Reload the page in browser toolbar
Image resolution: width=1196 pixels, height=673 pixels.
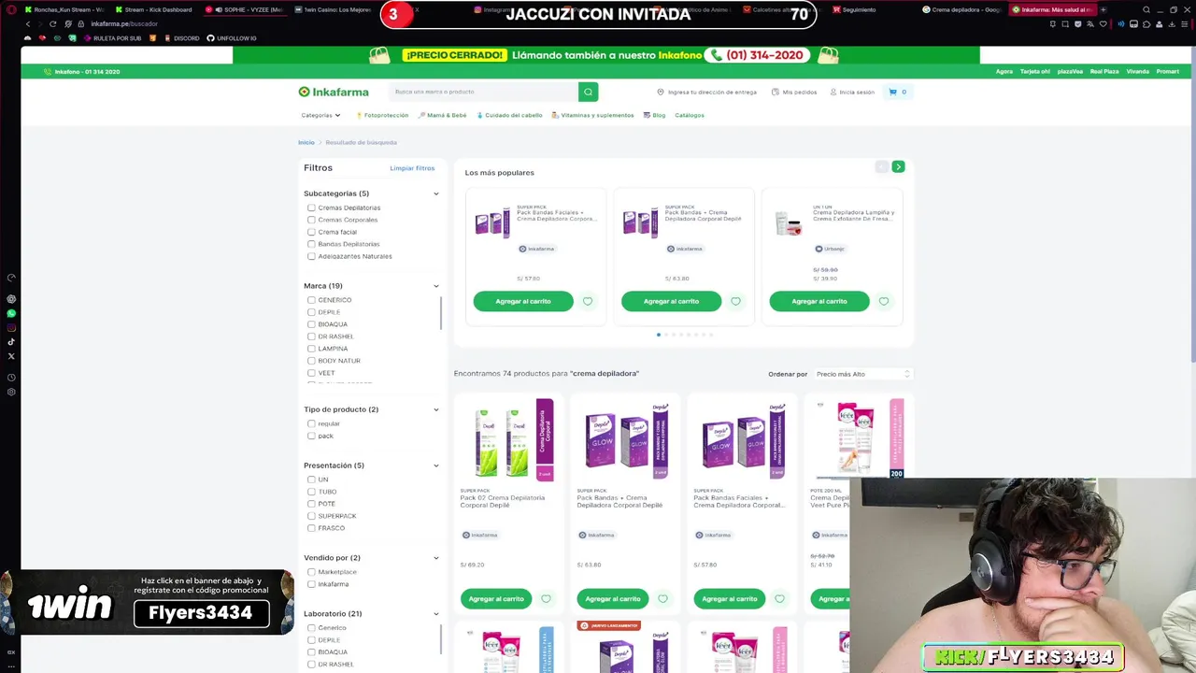tap(52, 23)
